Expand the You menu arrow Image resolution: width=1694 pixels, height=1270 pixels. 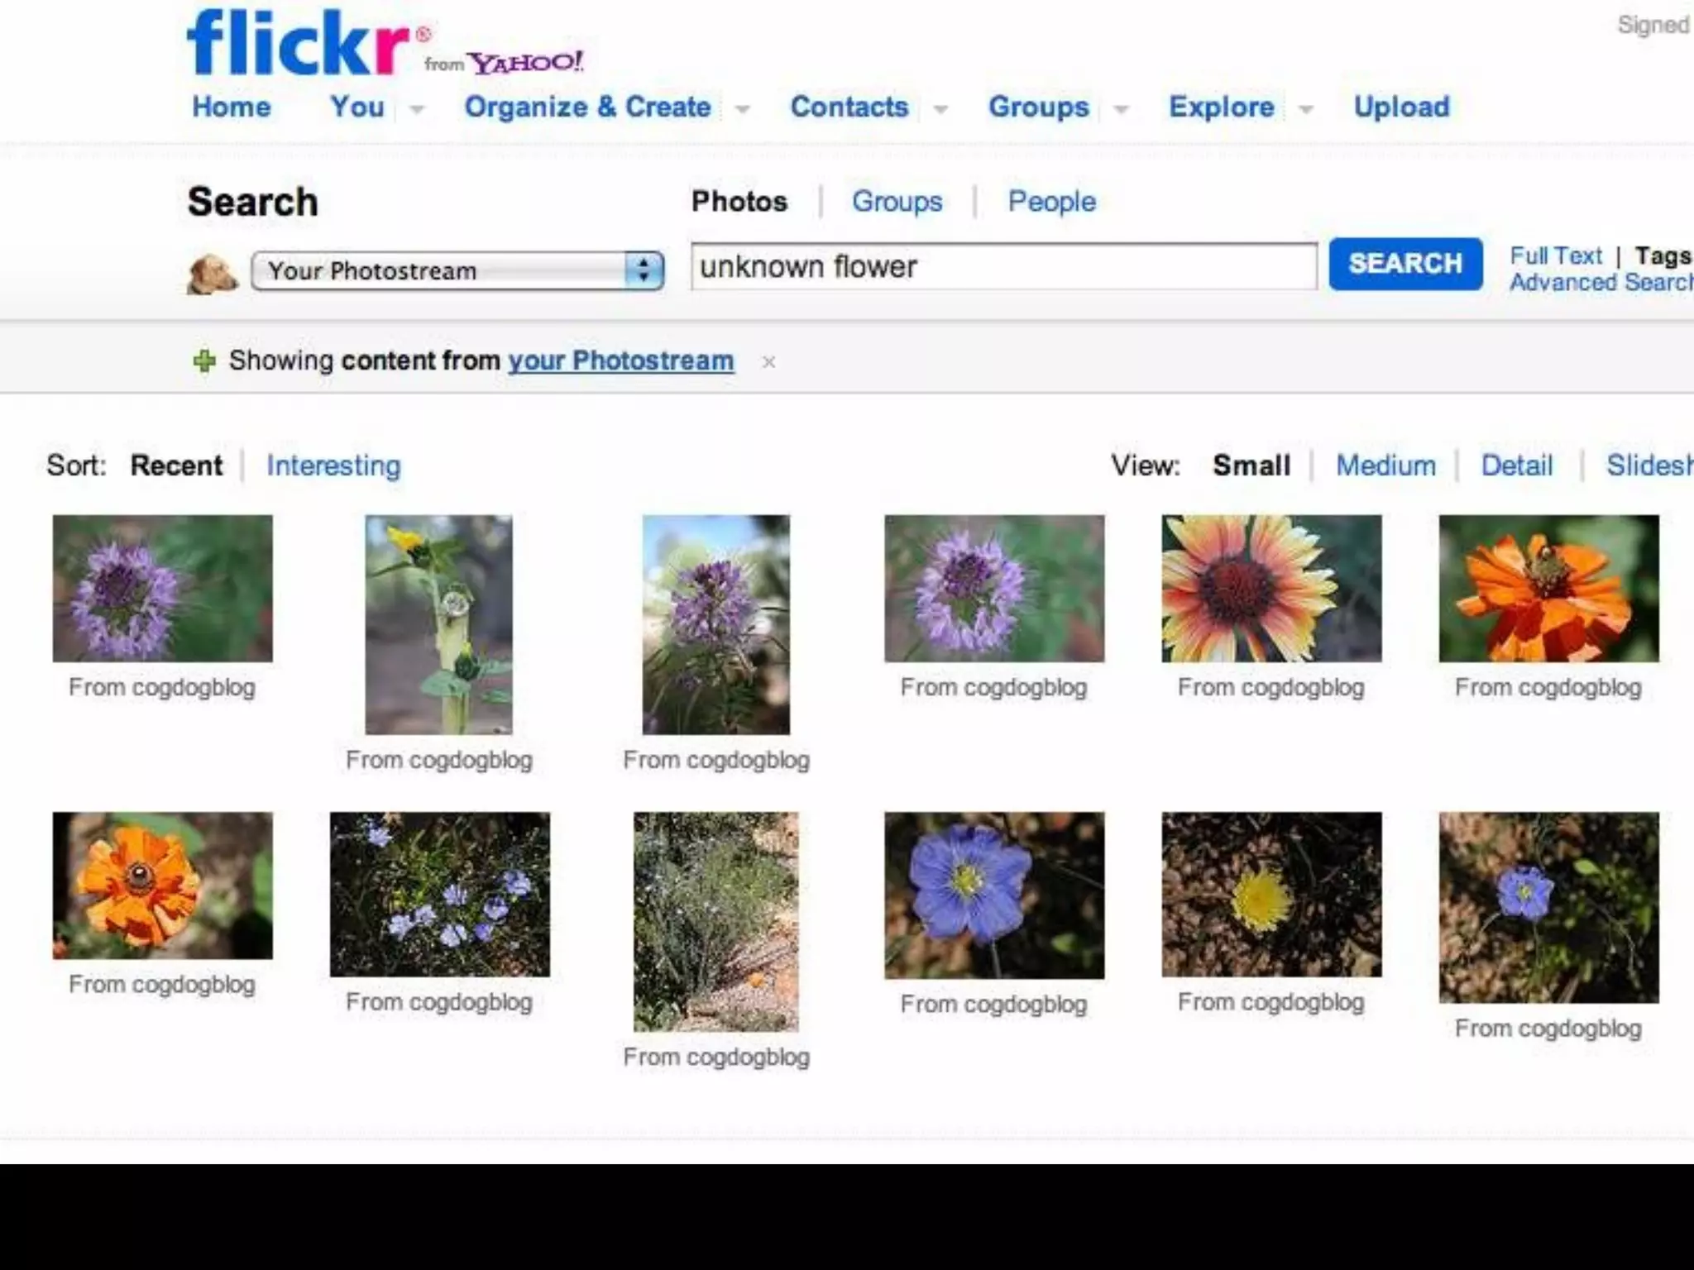(417, 109)
